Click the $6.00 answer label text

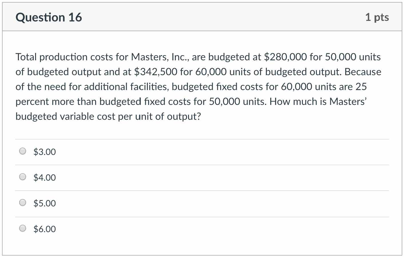pyautogui.click(x=45, y=229)
